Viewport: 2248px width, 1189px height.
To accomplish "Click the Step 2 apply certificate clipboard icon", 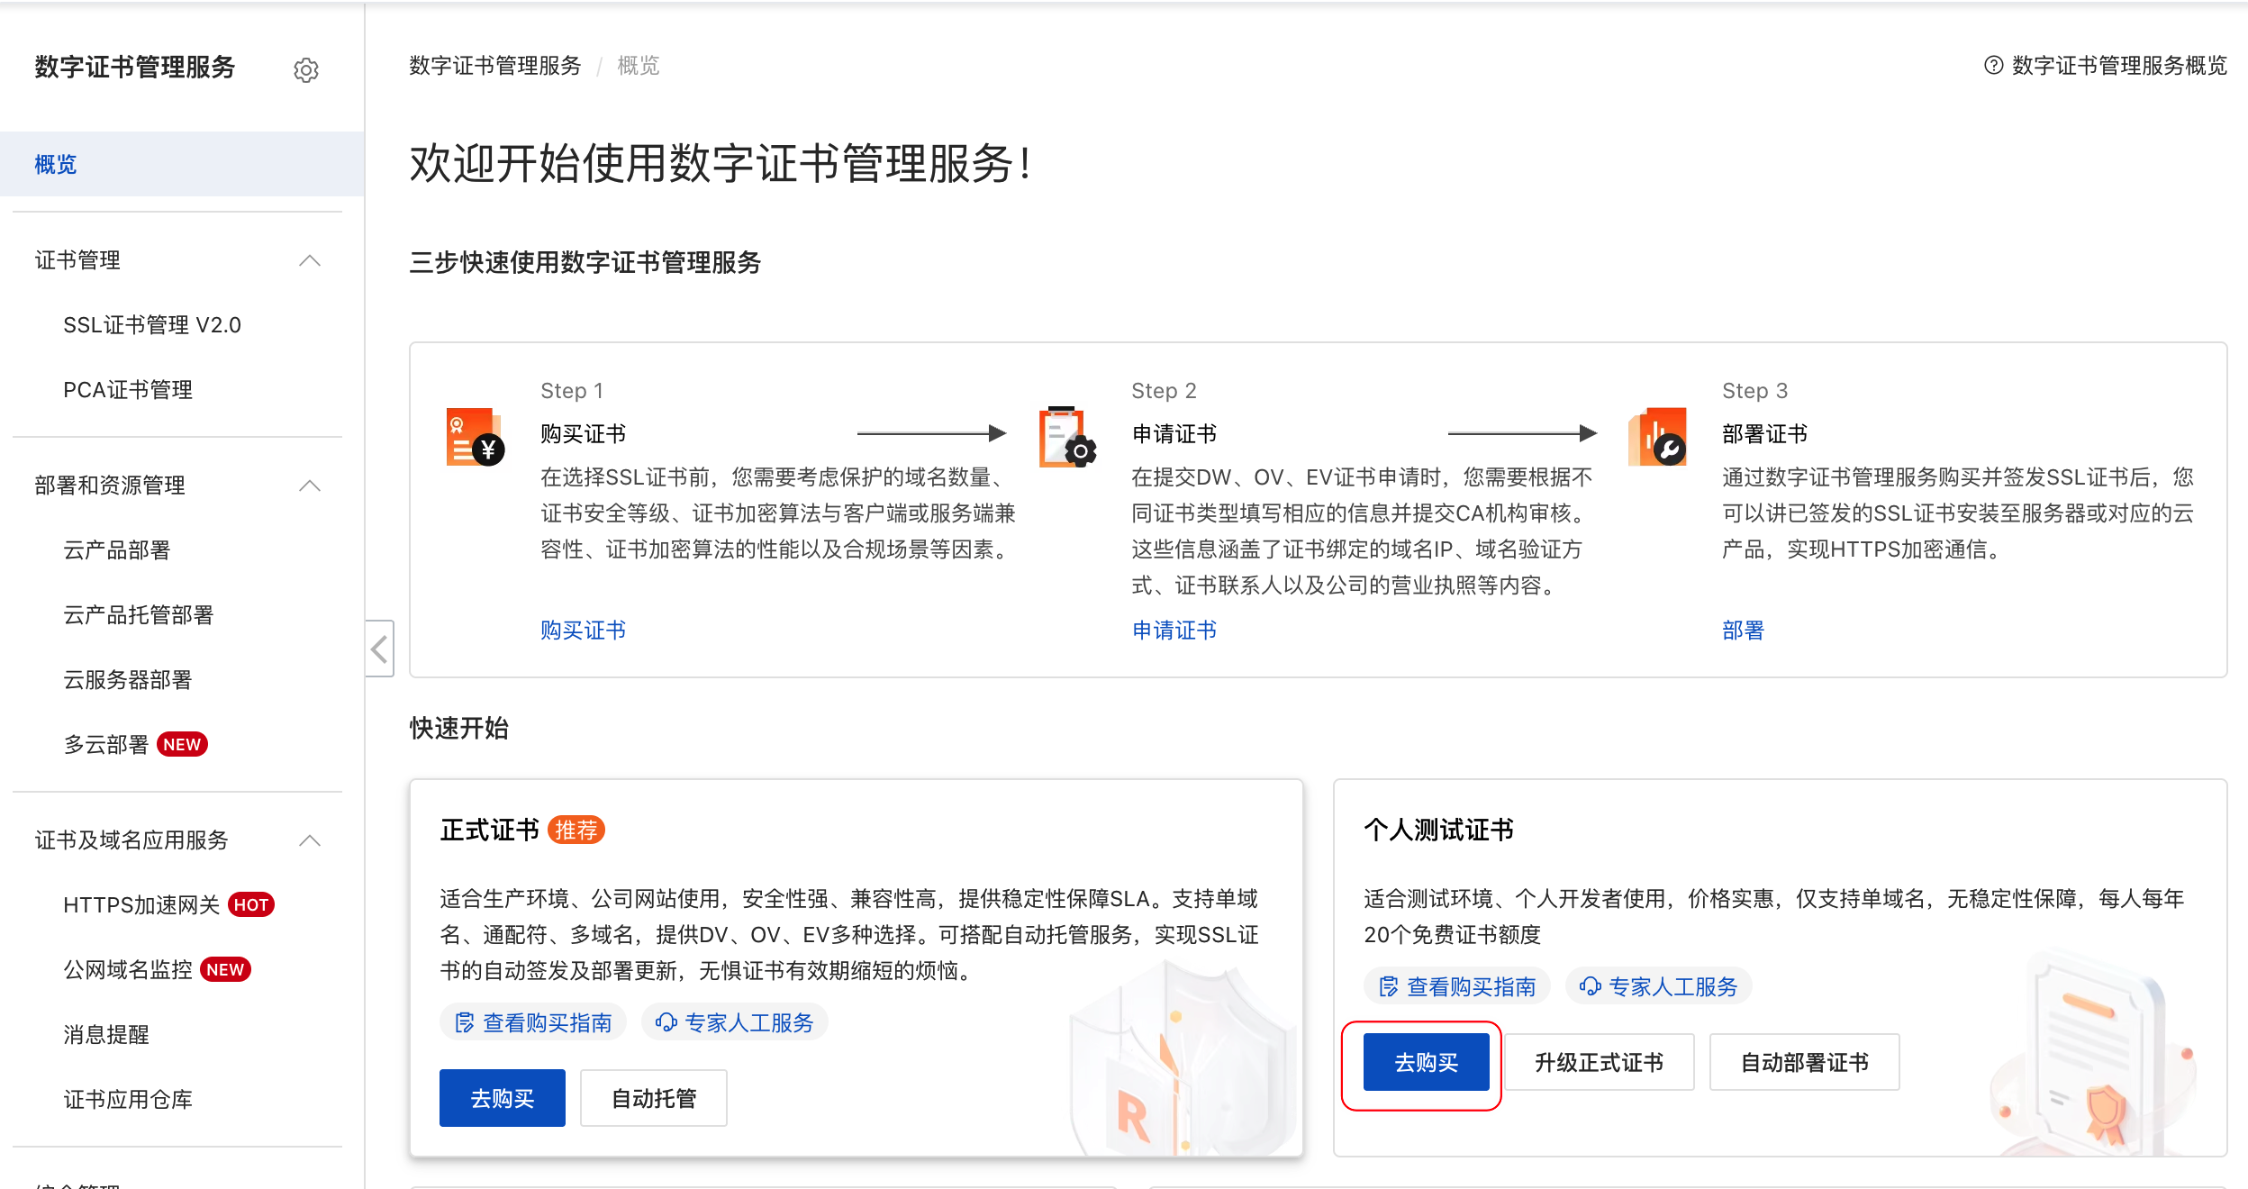I will click(x=1066, y=438).
